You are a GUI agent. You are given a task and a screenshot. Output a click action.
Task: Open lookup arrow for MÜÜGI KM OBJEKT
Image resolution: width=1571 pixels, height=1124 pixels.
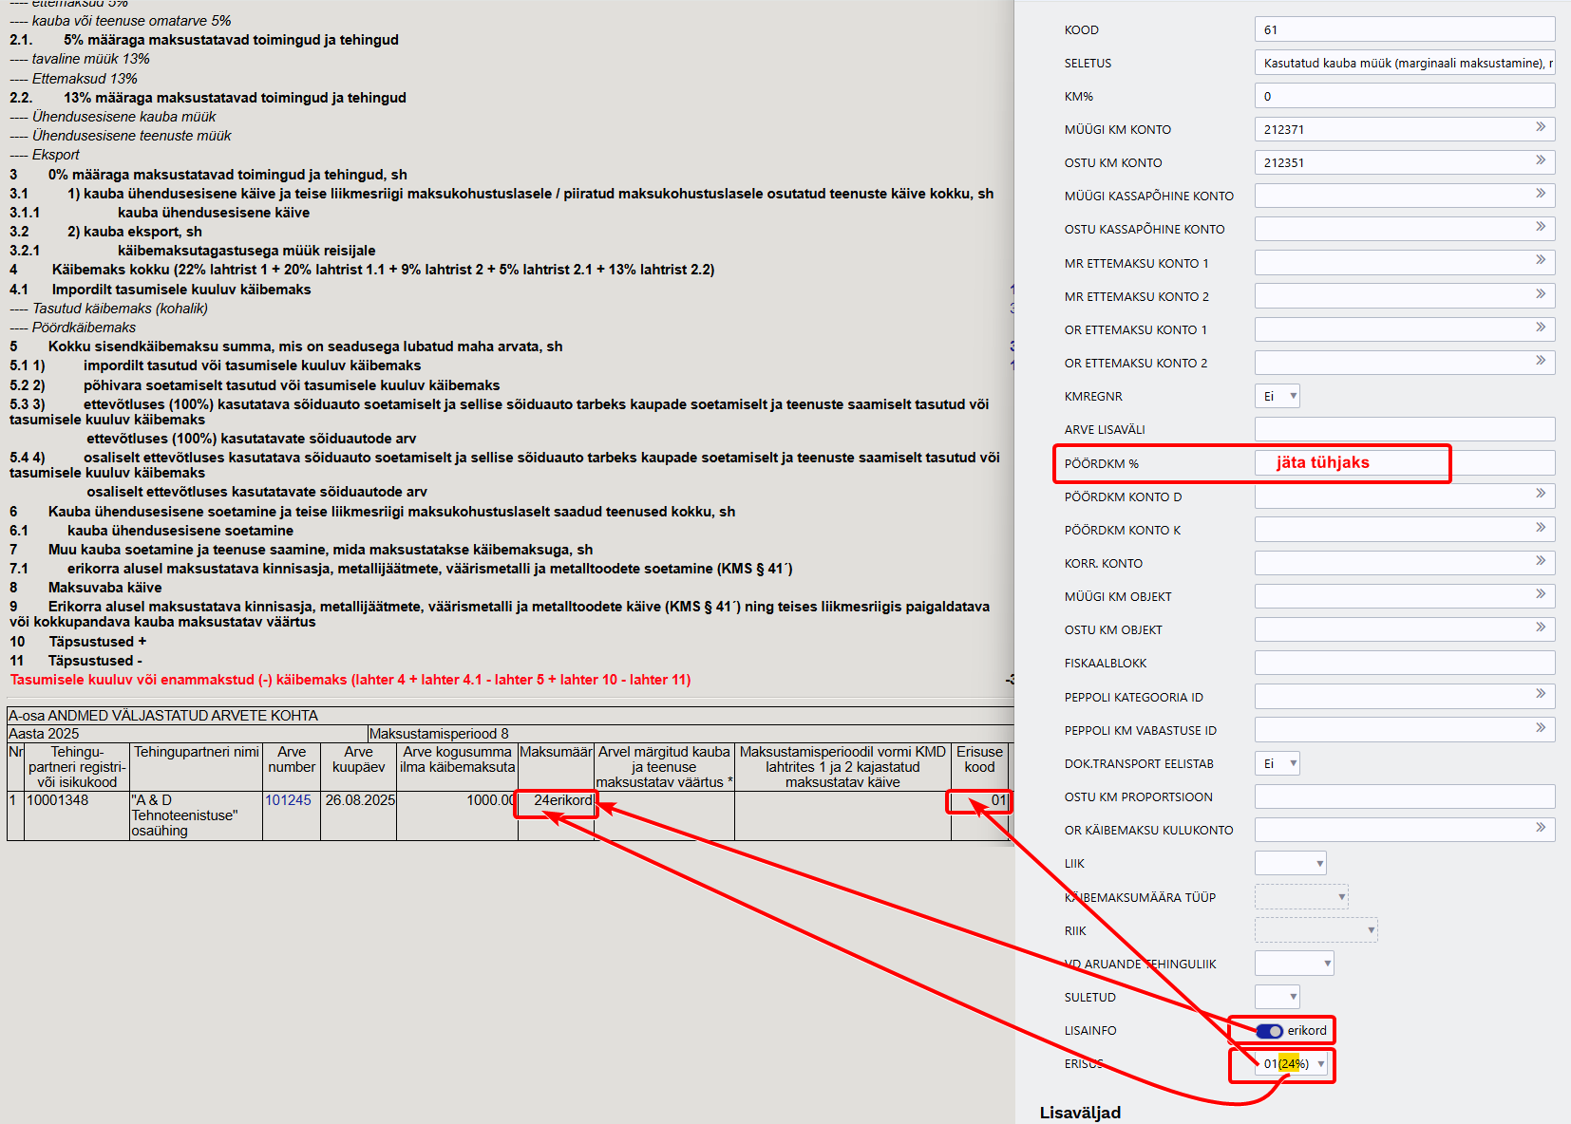pyautogui.click(x=1541, y=594)
